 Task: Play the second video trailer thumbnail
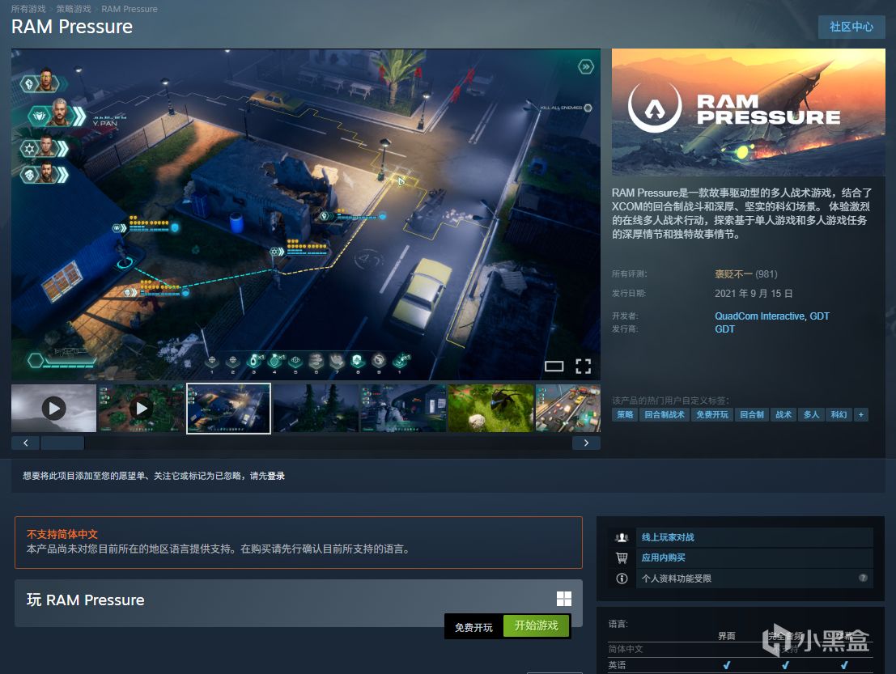tap(142, 409)
